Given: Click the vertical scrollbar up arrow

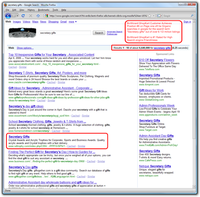Looking at the screenshot, I should point(194,21).
